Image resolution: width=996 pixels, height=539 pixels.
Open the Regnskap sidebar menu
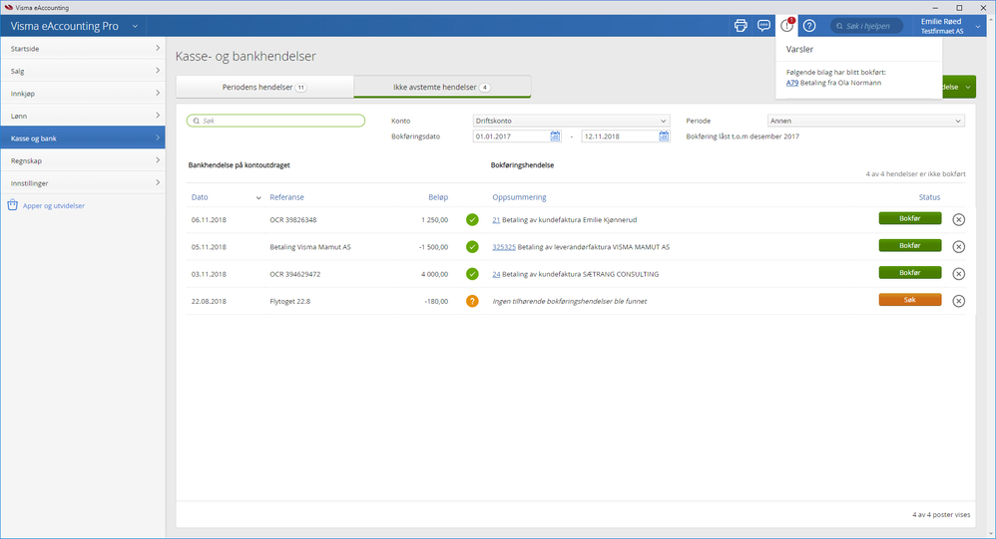click(x=83, y=160)
